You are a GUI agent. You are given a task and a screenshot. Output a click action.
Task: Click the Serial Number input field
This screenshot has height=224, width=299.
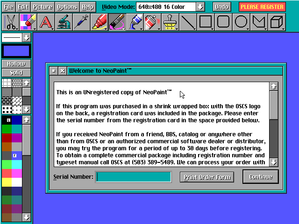point(134,177)
